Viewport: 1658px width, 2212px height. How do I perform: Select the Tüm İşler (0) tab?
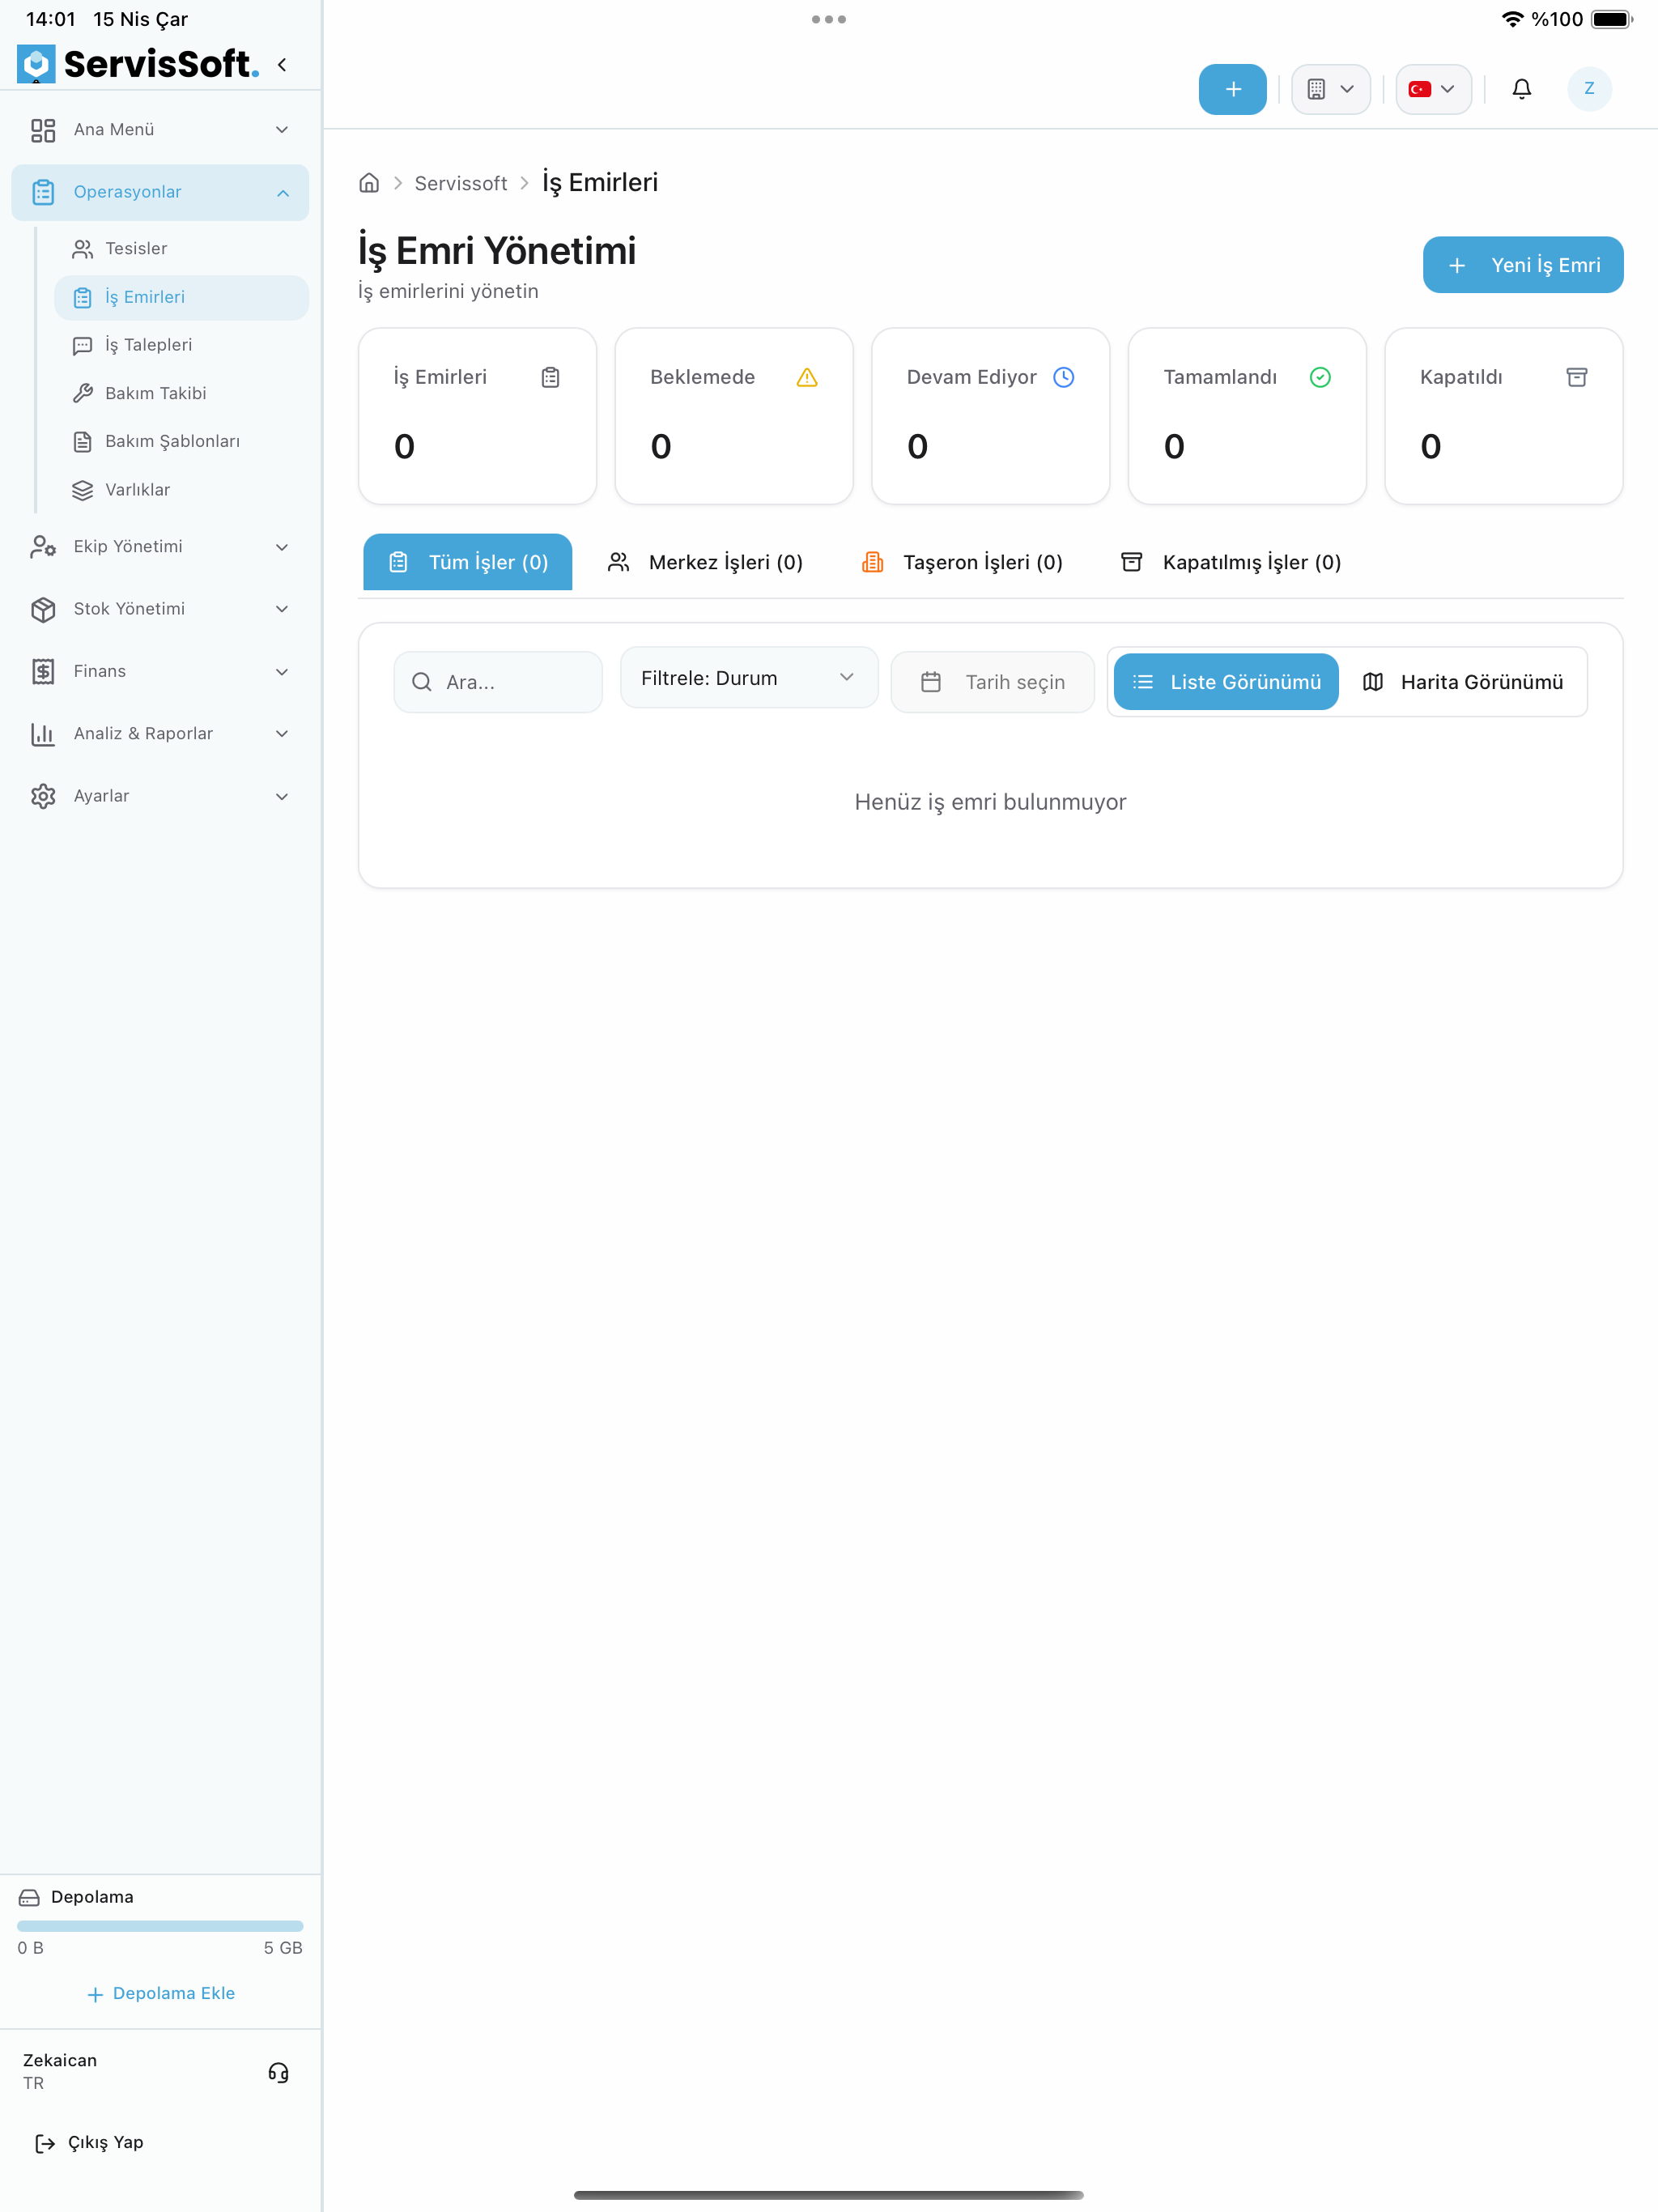coord(467,562)
